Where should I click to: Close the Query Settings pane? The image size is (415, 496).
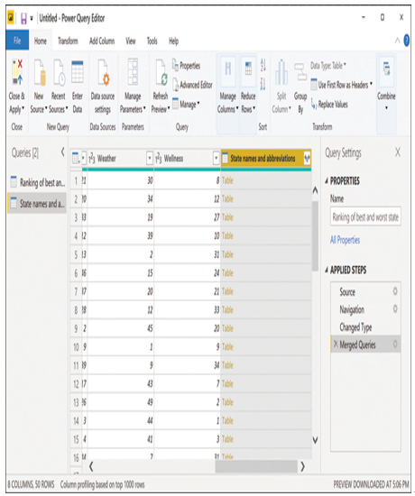(398, 152)
